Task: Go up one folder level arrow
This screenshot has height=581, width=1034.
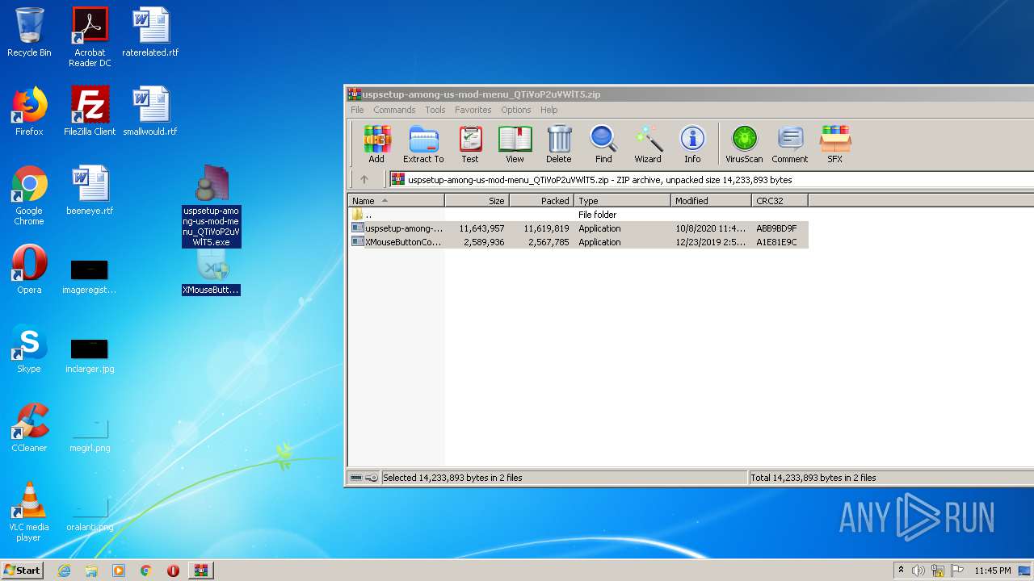Action: (364, 179)
